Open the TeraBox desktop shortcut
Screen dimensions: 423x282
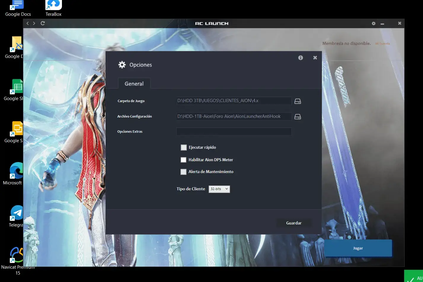(53, 8)
